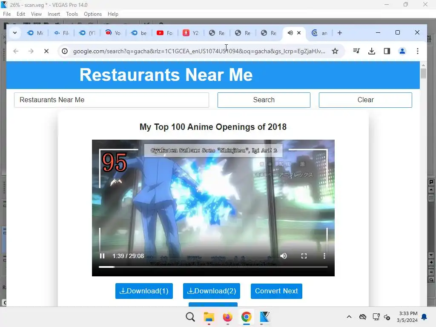Click the Download(1) button
This screenshot has height=327, width=436.
coord(144,291)
